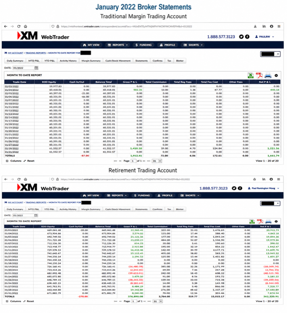The width and height of the screenshot is (287, 313).
Task: Click page number field in top report pager
Action: tap(133, 161)
